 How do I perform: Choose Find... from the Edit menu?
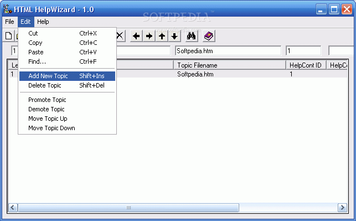point(67,61)
